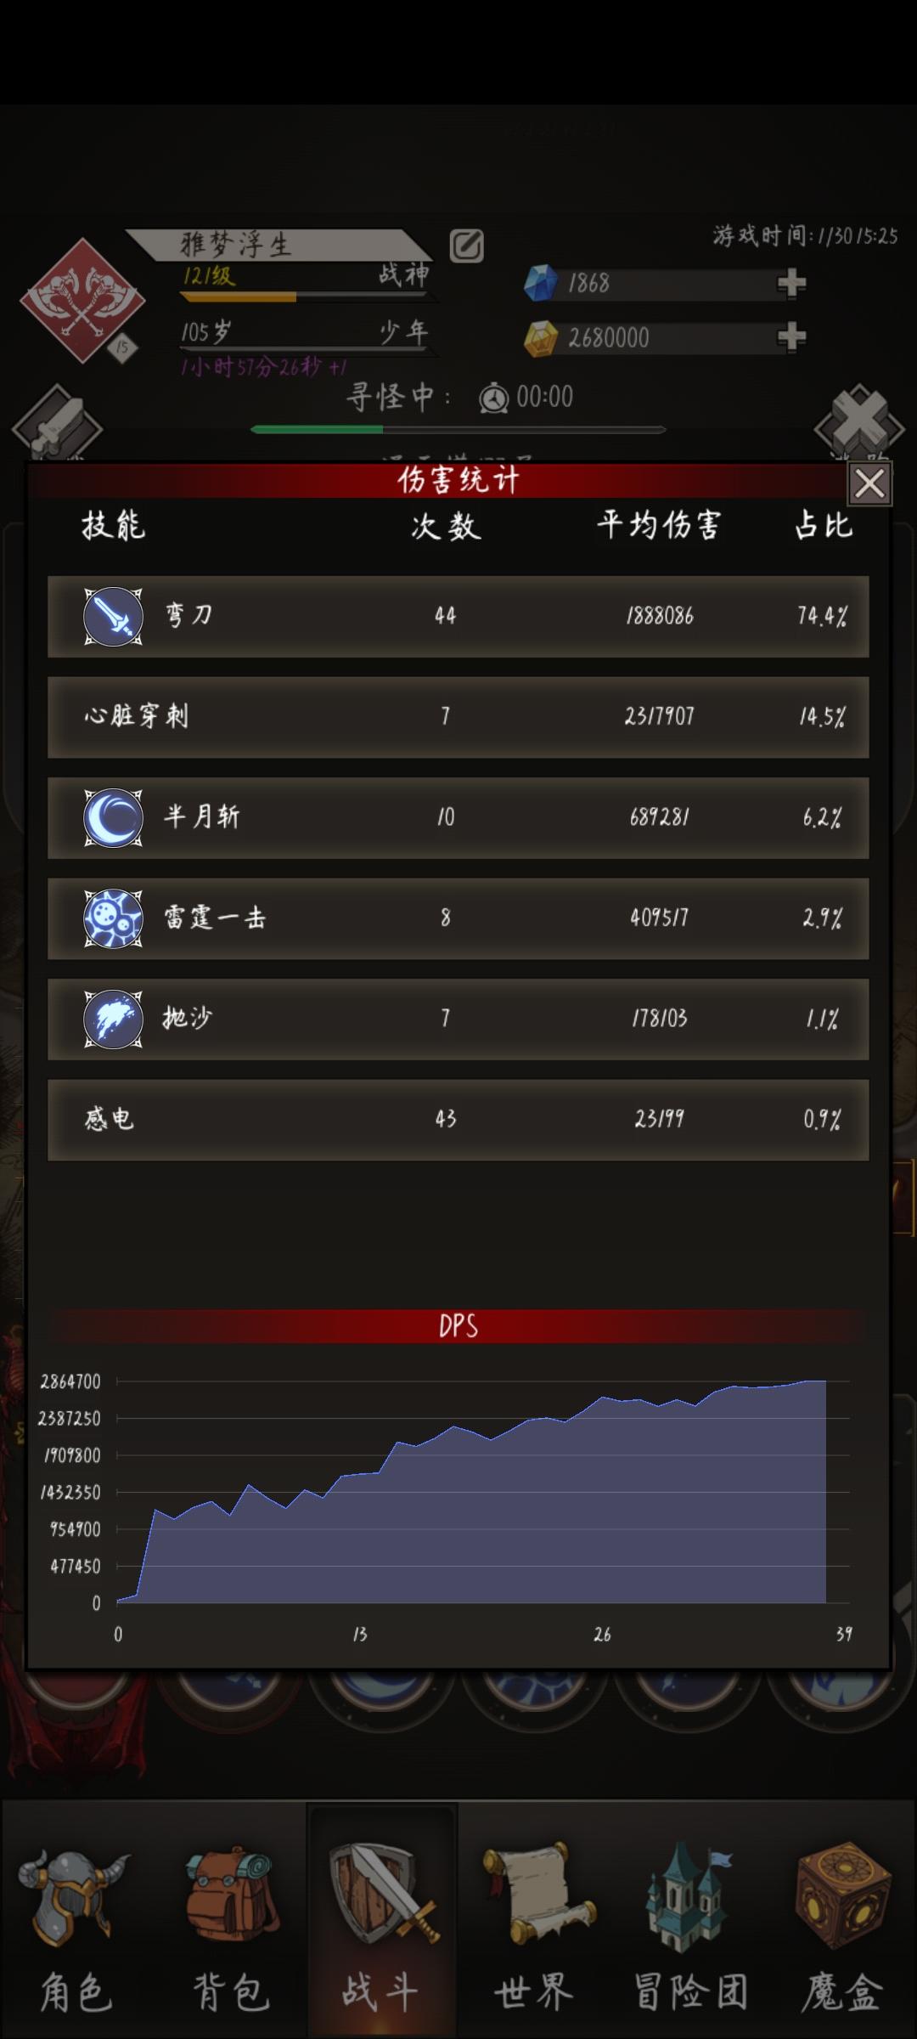Select the 感电 damage row
This screenshot has width=917, height=2039.
[458, 1120]
